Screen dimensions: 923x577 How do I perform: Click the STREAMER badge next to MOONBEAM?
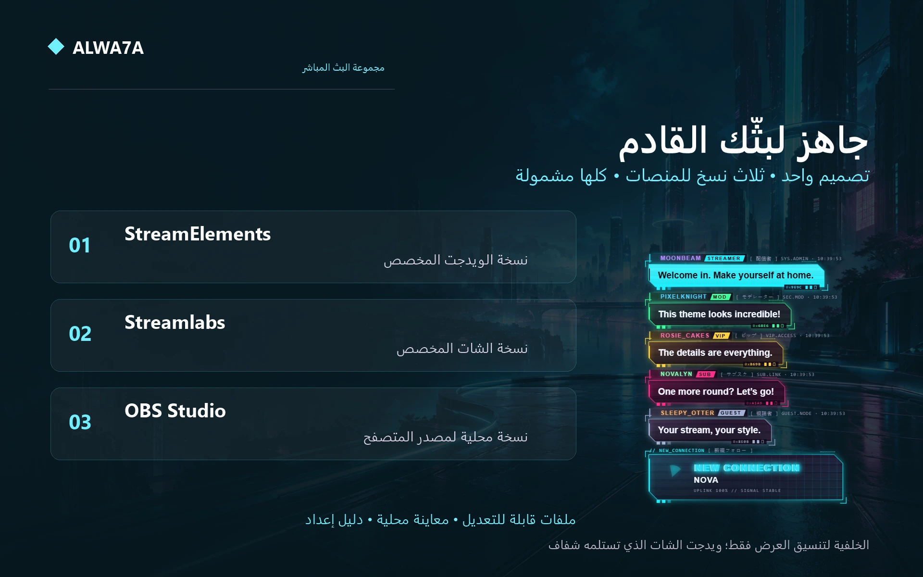pyautogui.click(x=724, y=259)
